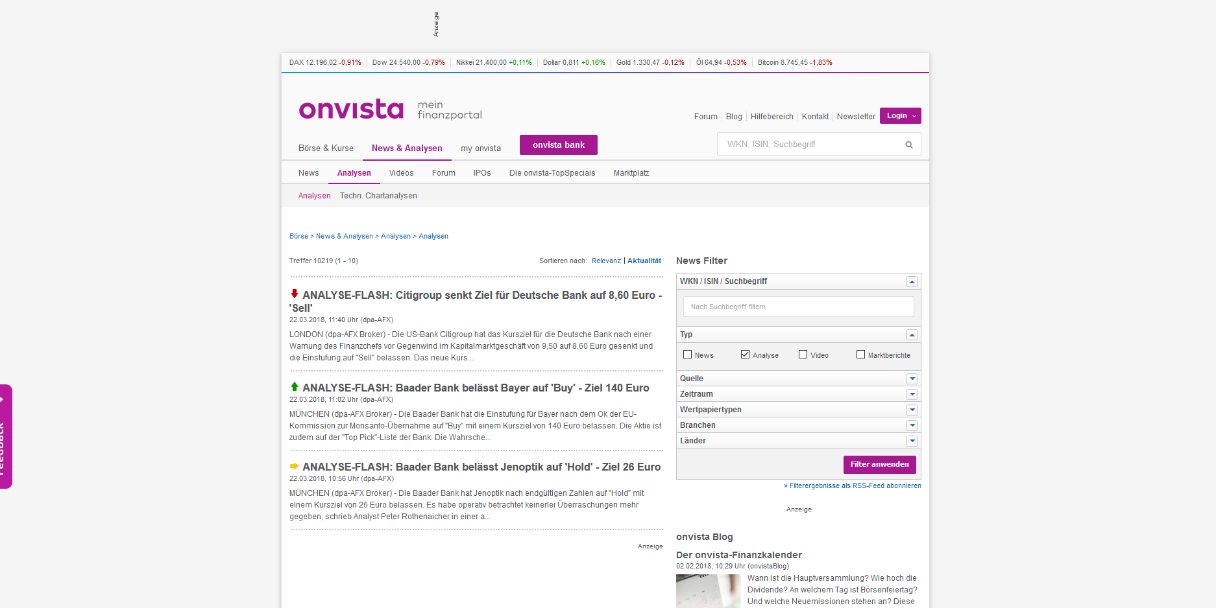The width and height of the screenshot is (1216, 608).
Task: Click the Dow ticker quote
Action: 409,63
